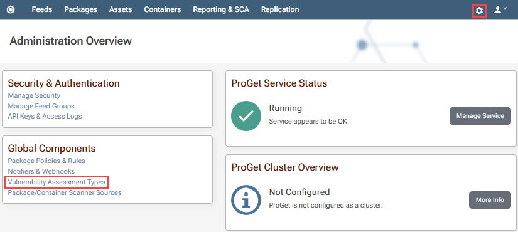Click the Global Components heading
Image resolution: width=518 pixels, height=232 pixels.
tap(52, 149)
